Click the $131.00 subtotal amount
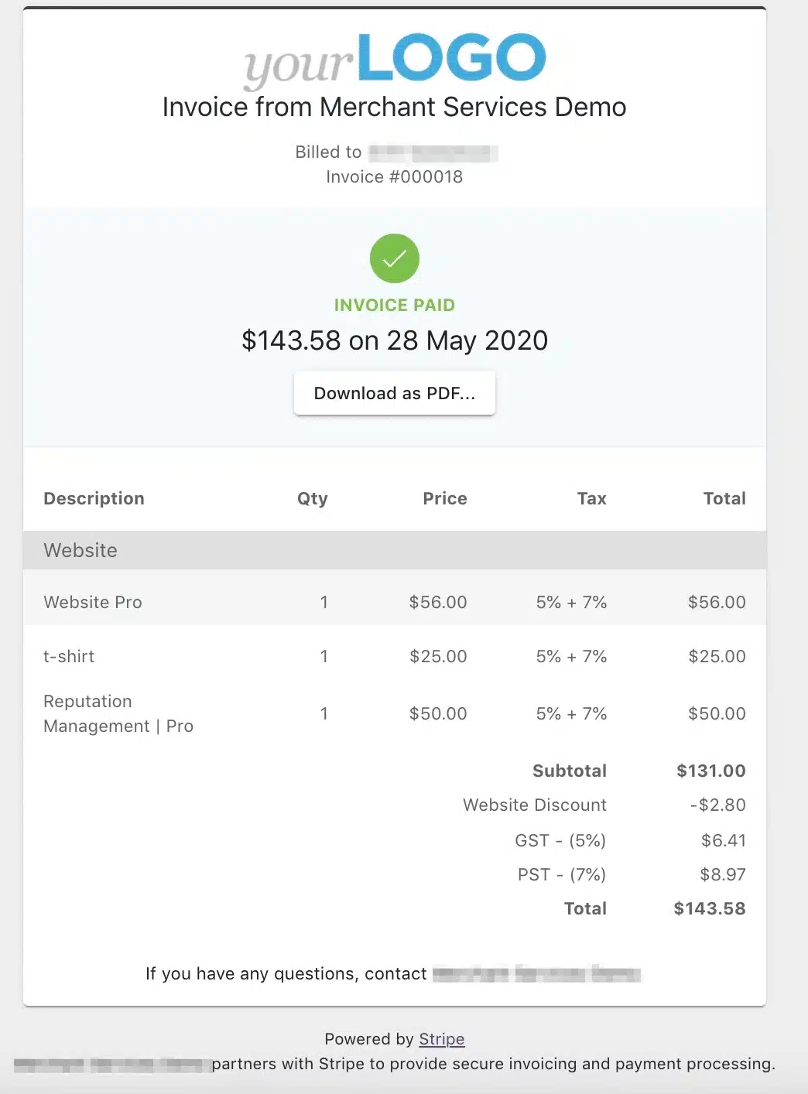The height and width of the screenshot is (1094, 808). click(x=710, y=771)
